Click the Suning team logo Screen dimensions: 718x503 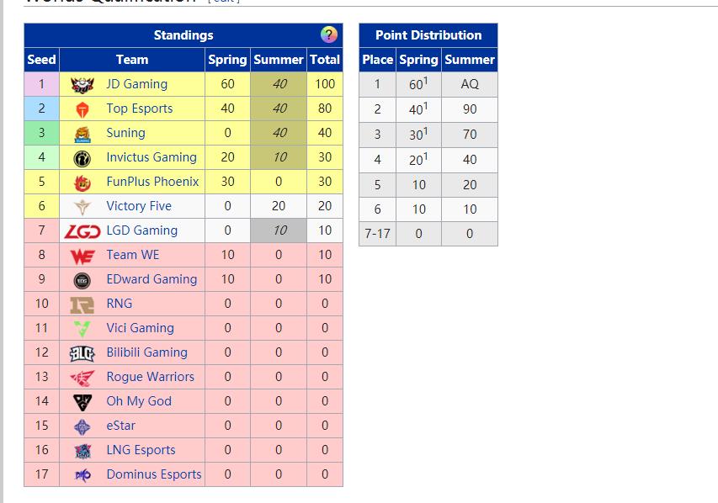point(82,133)
